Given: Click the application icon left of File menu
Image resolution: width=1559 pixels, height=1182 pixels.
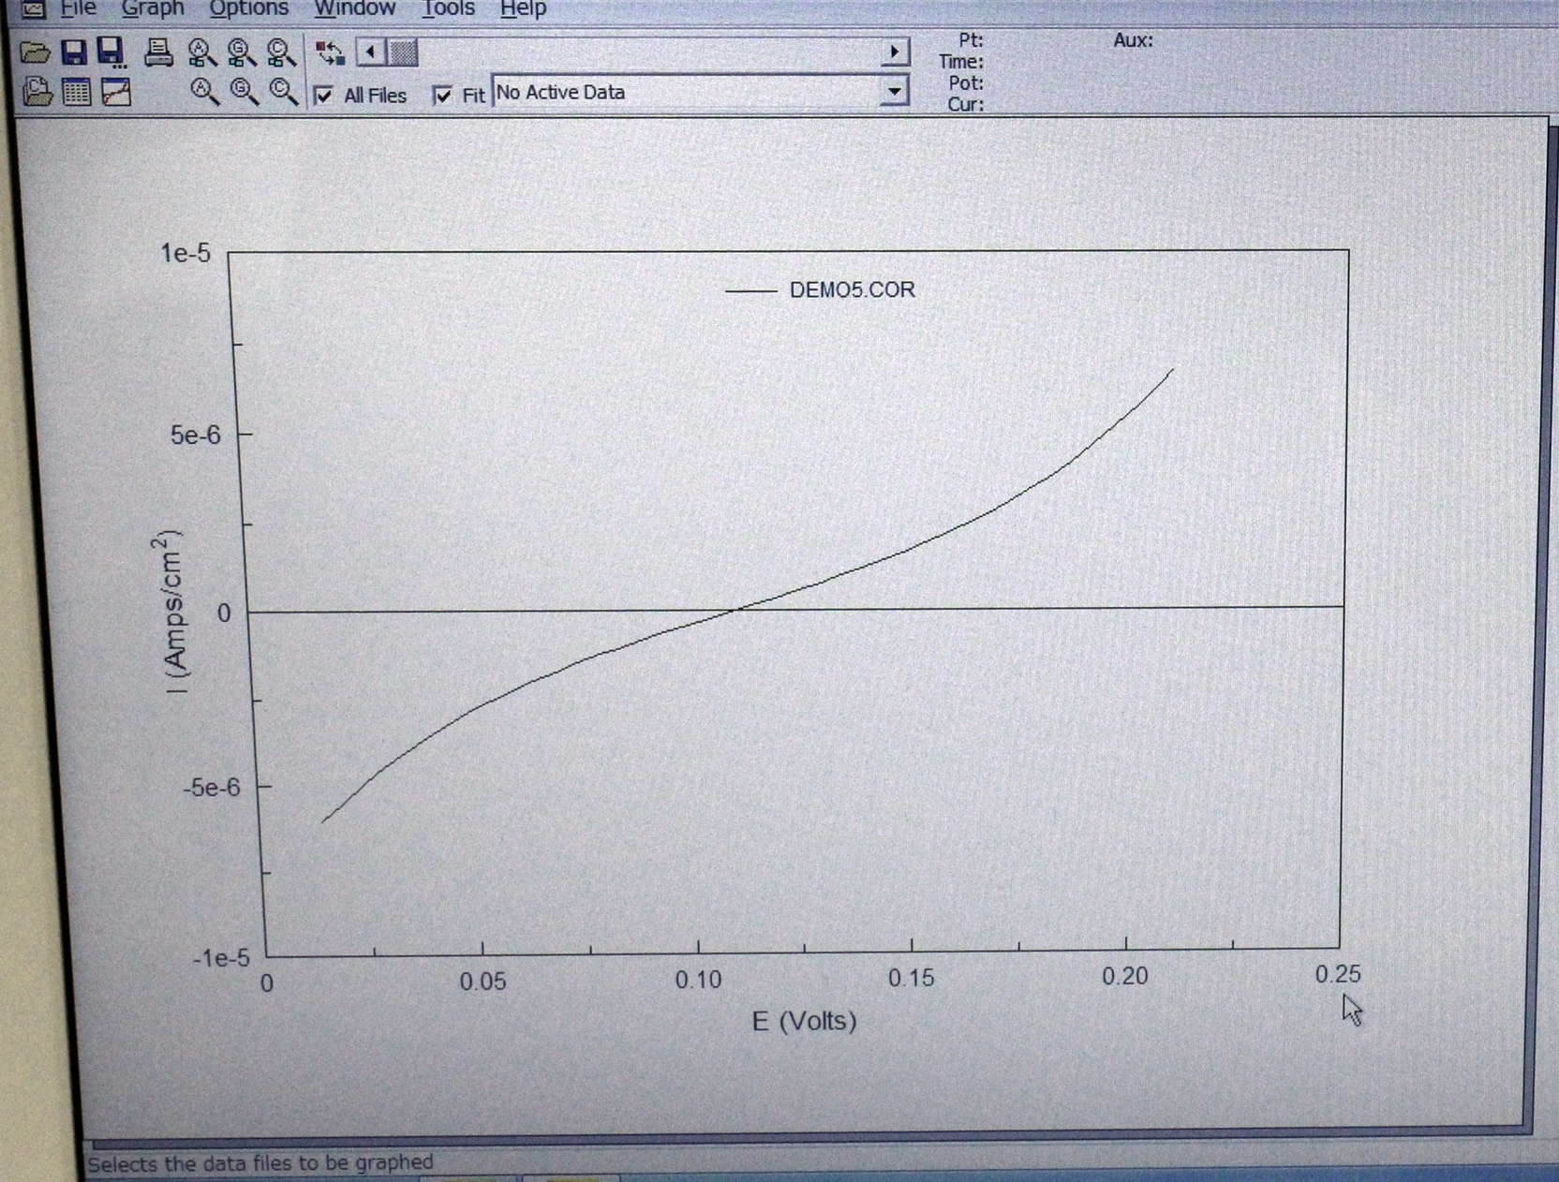Looking at the screenshot, I should (33, 9).
